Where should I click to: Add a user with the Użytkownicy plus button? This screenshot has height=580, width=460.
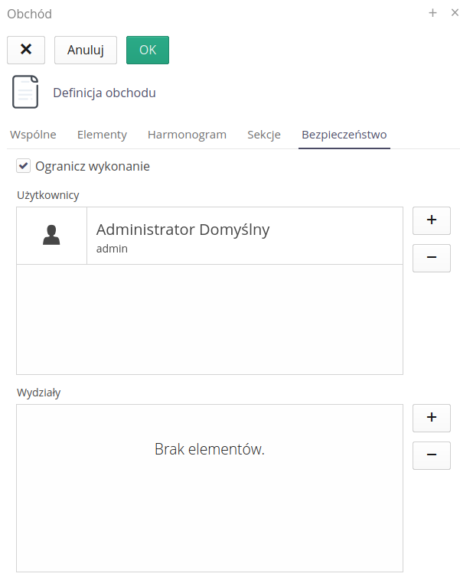pos(432,220)
